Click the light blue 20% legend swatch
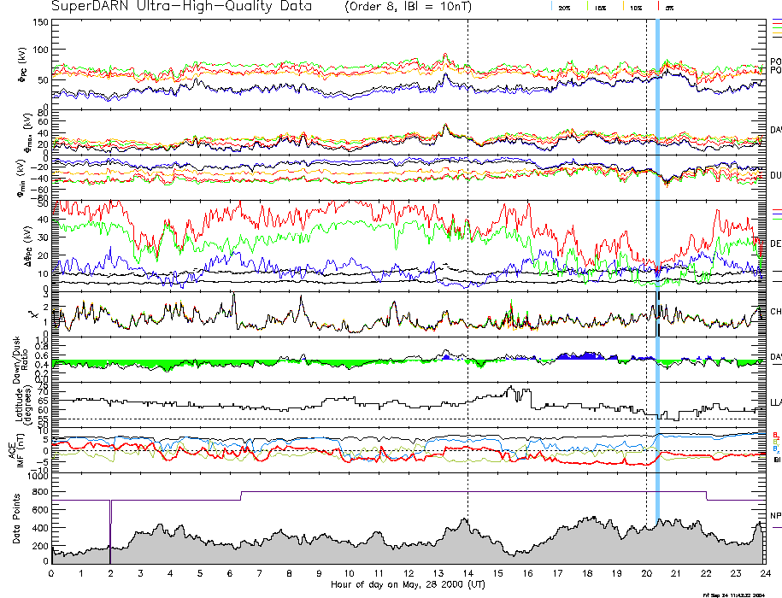 click(551, 6)
